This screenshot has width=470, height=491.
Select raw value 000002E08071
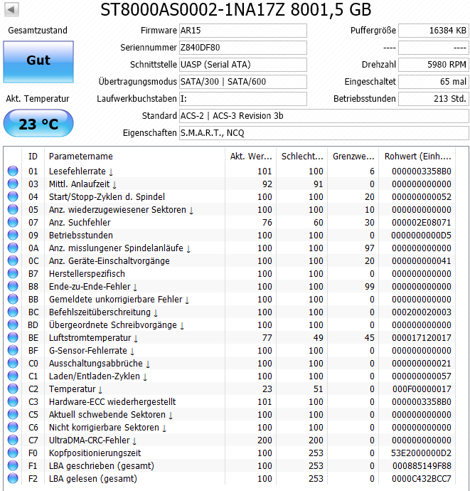click(421, 222)
